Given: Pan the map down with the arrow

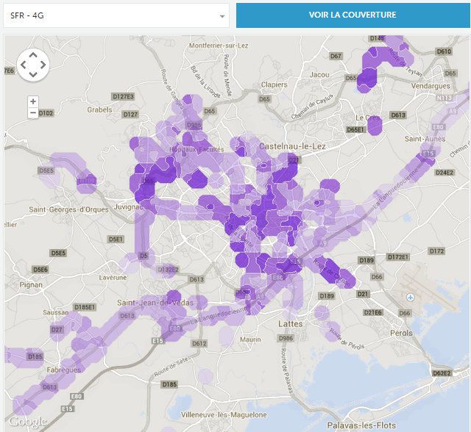Looking at the screenshot, I should point(33,75).
